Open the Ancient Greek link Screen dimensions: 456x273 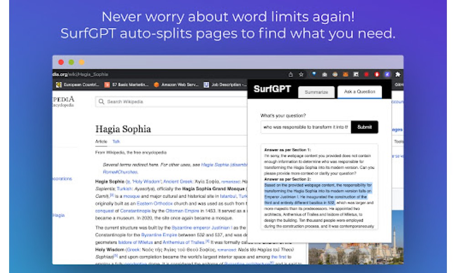click(x=178, y=182)
